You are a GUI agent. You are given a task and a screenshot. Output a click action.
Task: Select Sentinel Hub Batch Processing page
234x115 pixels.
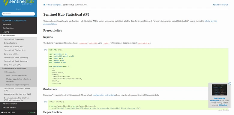point(16,57)
